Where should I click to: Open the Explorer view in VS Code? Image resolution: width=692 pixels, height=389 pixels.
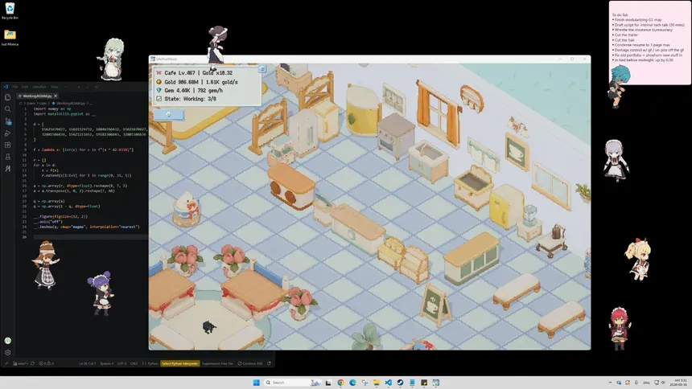[x=7, y=97]
